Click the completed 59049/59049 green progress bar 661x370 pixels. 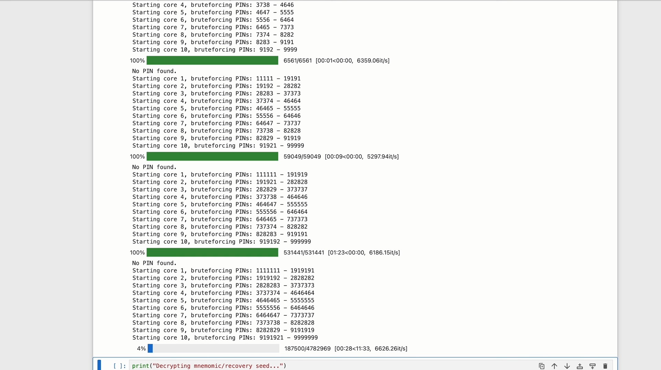(212, 157)
